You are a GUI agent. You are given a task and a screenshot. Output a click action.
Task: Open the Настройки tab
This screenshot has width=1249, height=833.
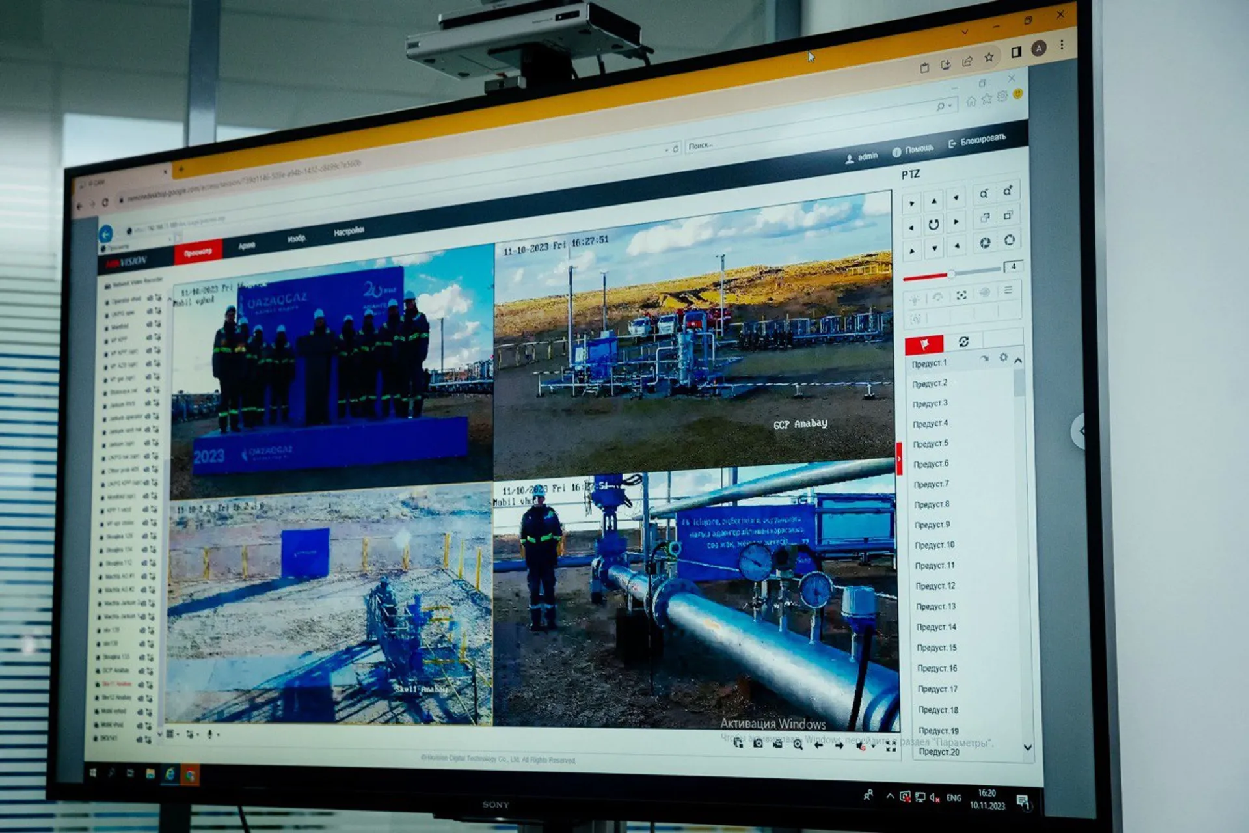(349, 232)
